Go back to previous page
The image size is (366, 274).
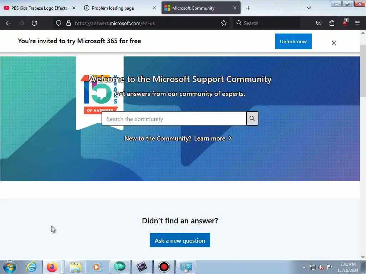pyautogui.click(x=9, y=23)
